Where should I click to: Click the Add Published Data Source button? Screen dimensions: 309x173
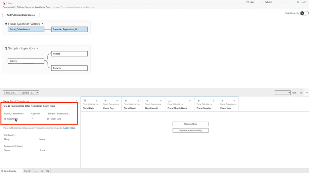[x=21, y=15]
